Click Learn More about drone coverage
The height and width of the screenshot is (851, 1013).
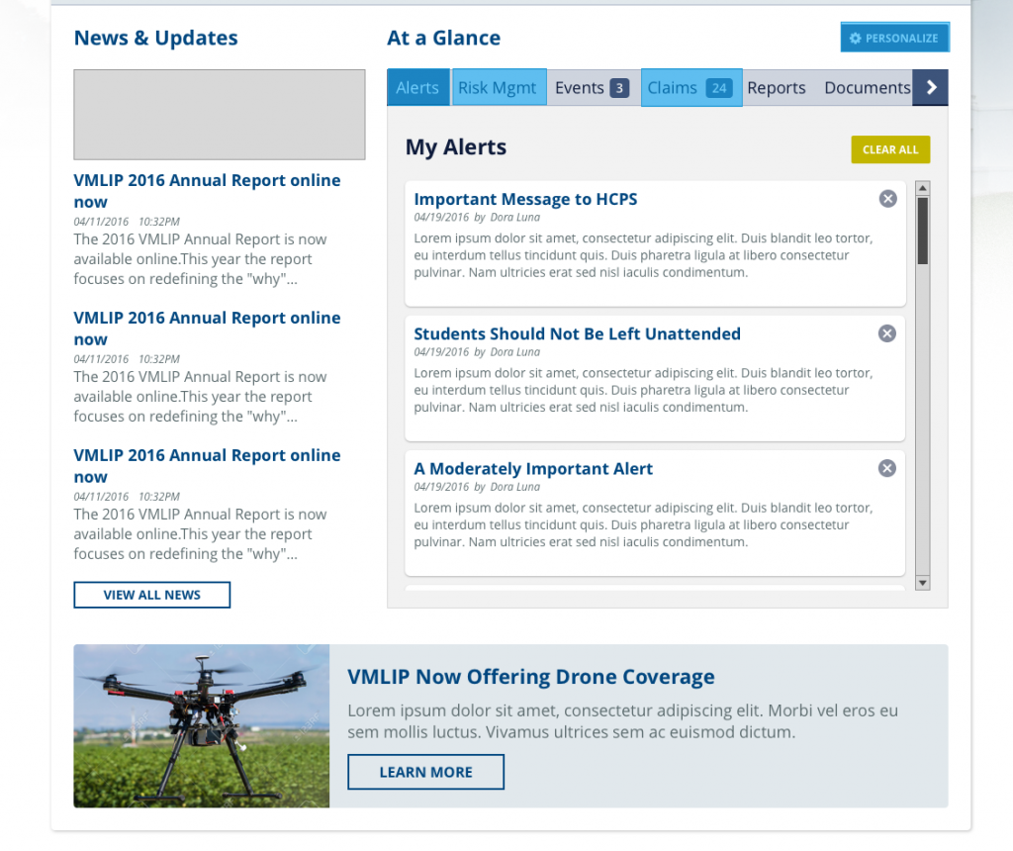point(425,772)
